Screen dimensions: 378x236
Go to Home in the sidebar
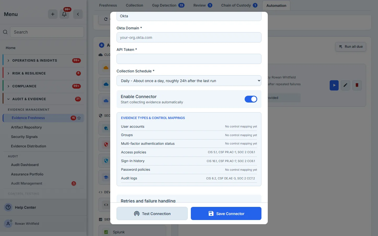point(10,48)
